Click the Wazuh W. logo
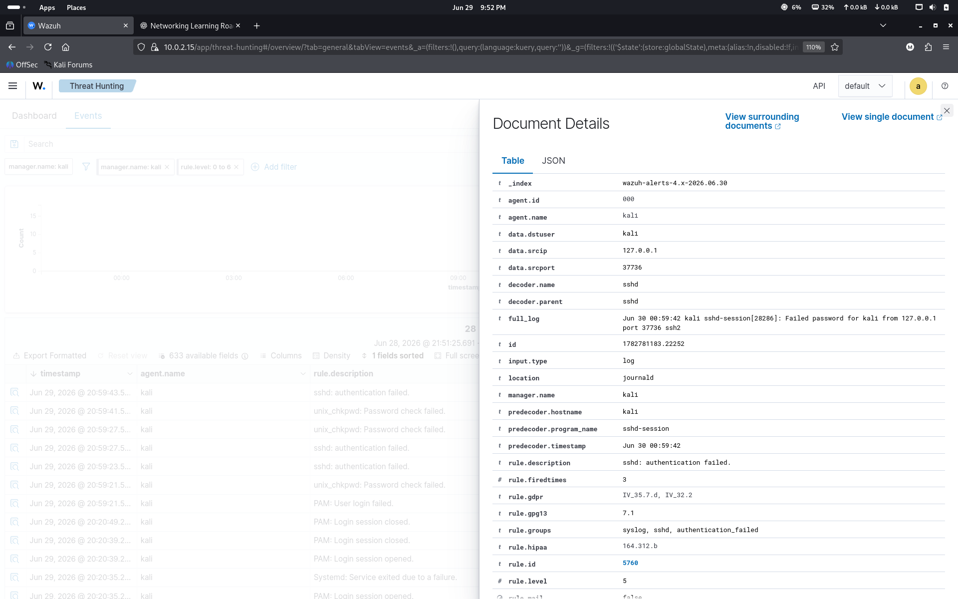Screen dimensions: 958x599 coord(39,86)
